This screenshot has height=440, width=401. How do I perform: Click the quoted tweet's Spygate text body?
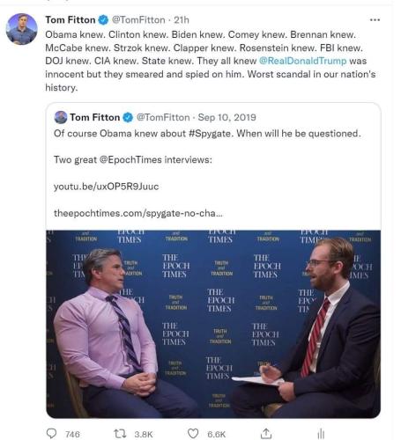[207, 134]
